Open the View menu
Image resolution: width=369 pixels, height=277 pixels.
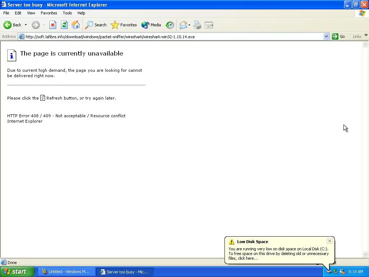[31, 13]
